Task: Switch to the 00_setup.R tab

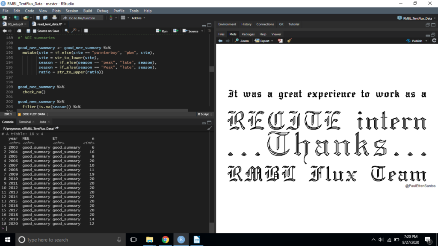Action: pyautogui.click(x=15, y=24)
